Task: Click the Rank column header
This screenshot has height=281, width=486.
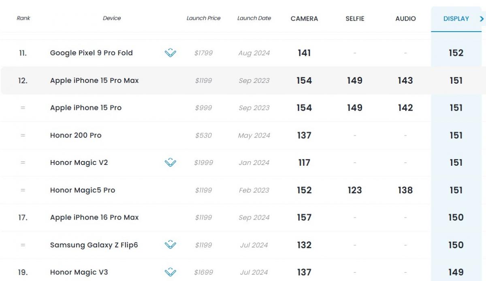Action: [23, 18]
